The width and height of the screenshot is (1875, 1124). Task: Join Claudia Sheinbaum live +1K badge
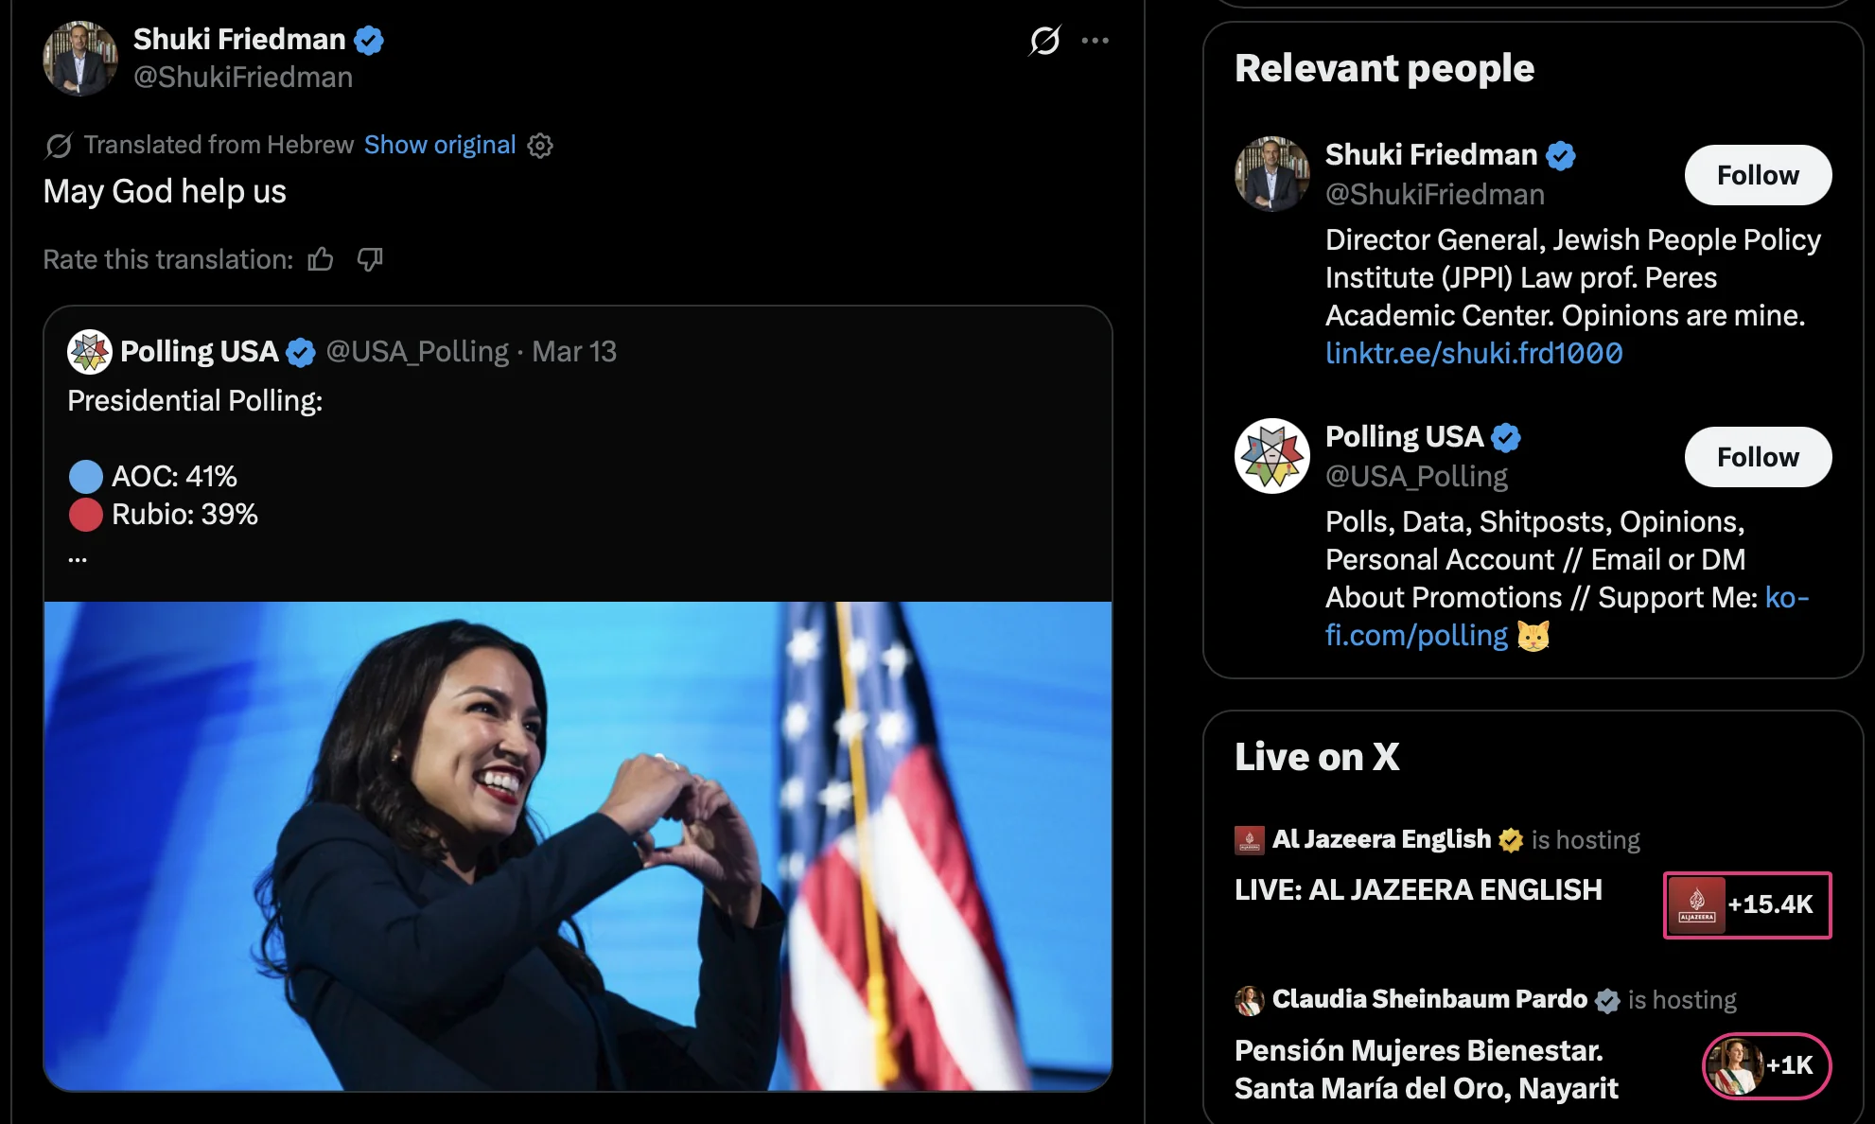[1765, 1065]
